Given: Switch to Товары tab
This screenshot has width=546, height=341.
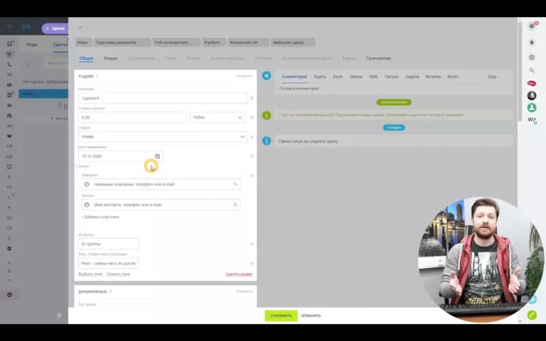Looking at the screenshot, I should tap(111, 58).
